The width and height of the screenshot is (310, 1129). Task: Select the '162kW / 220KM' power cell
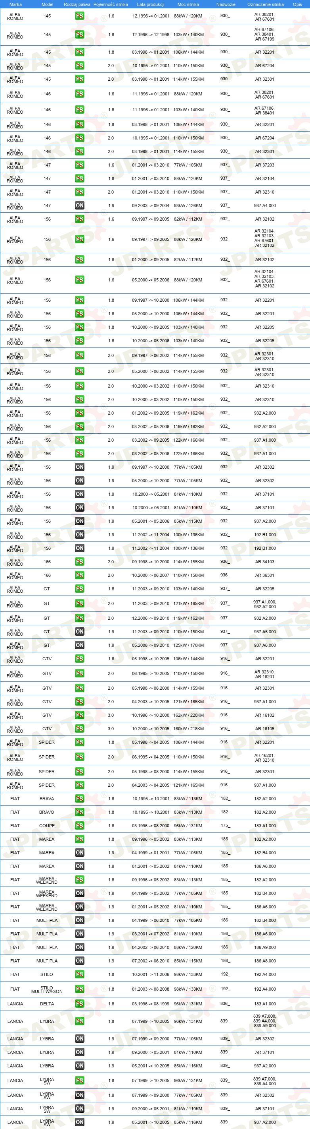pyautogui.click(x=188, y=715)
